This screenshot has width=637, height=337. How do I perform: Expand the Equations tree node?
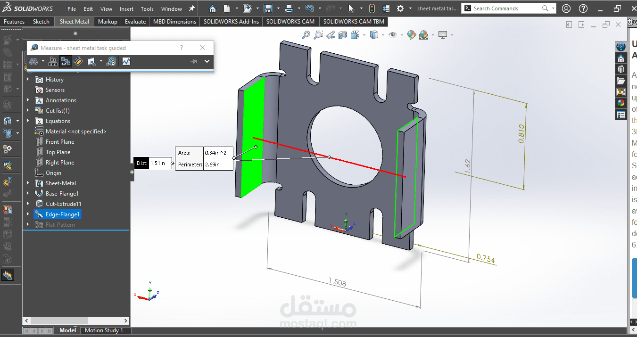click(28, 121)
